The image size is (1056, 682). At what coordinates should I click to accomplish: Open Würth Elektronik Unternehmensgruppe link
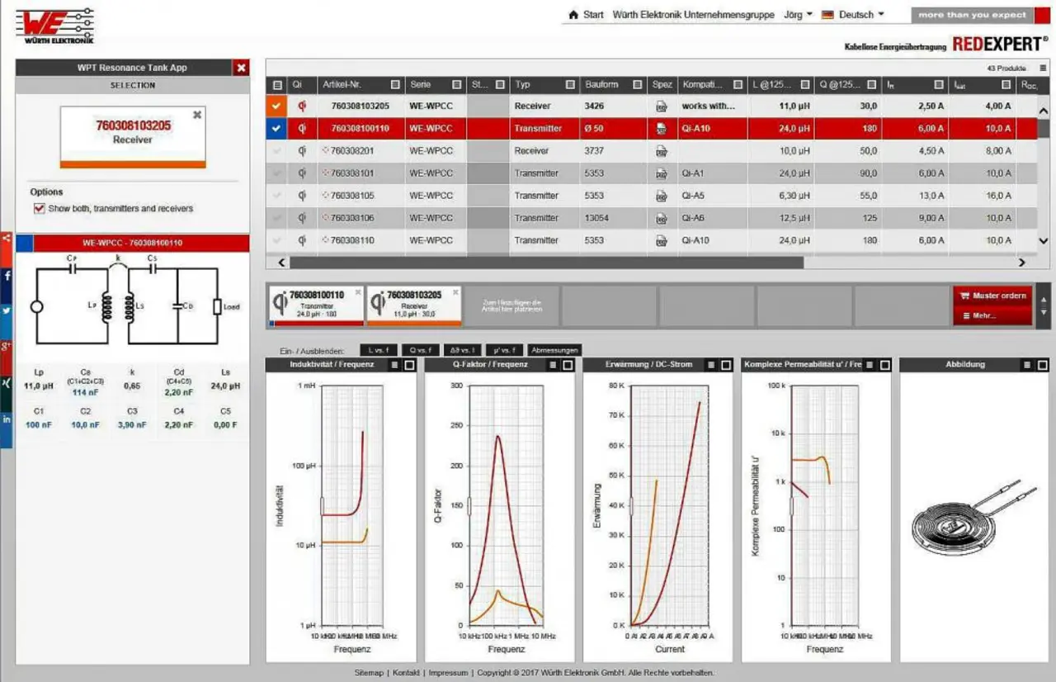point(693,15)
